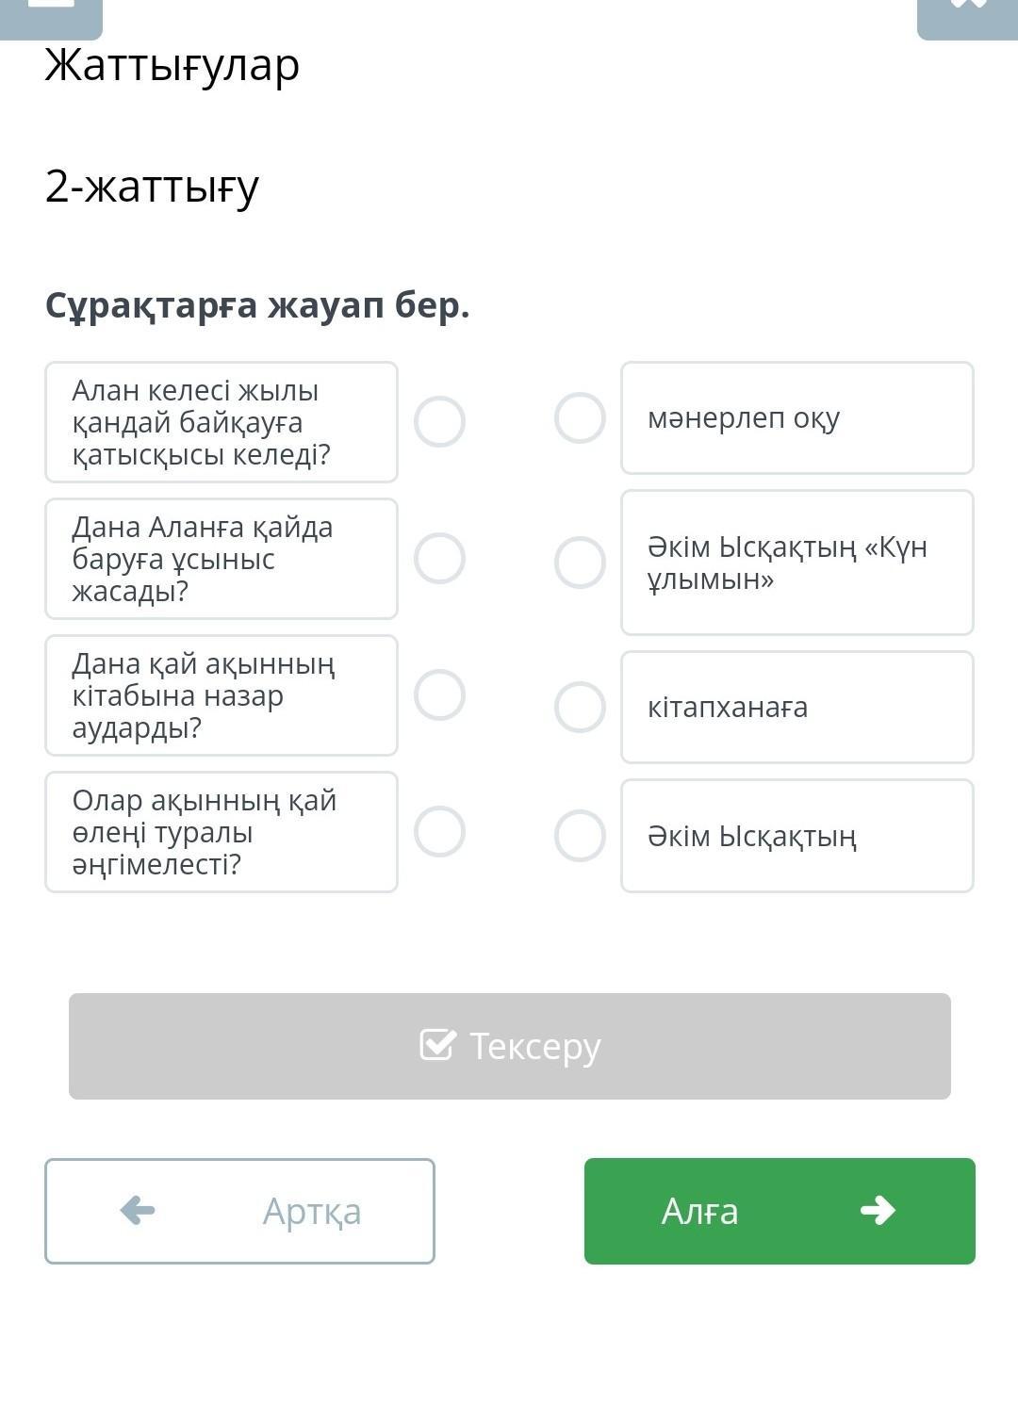Click the Тексеру check button
The image size is (1018, 1420).
tap(510, 1046)
